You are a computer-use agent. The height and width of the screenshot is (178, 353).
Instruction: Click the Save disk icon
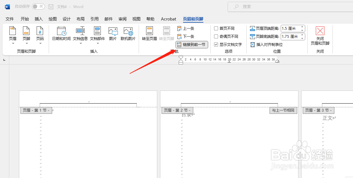pos(51,7)
